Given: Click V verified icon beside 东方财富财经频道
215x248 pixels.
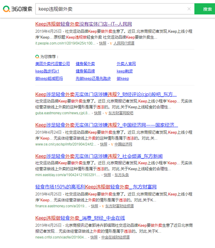Looking at the screenshot, I should pyautogui.click(x=103, y=206).
